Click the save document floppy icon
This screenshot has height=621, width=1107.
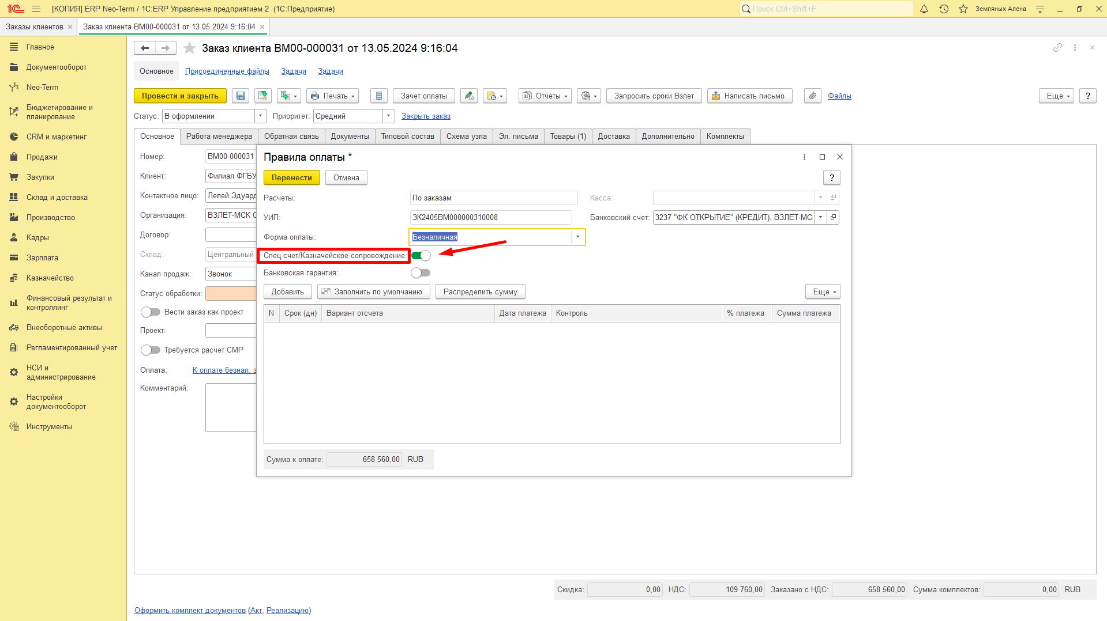click(241, 96)
